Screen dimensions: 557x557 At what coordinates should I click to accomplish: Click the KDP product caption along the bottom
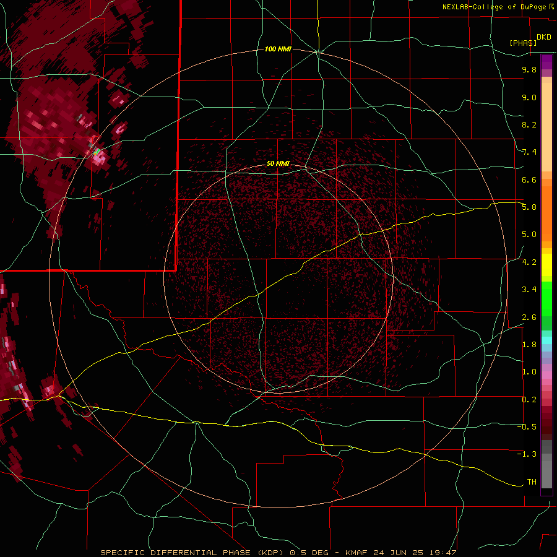pos(278,553)
